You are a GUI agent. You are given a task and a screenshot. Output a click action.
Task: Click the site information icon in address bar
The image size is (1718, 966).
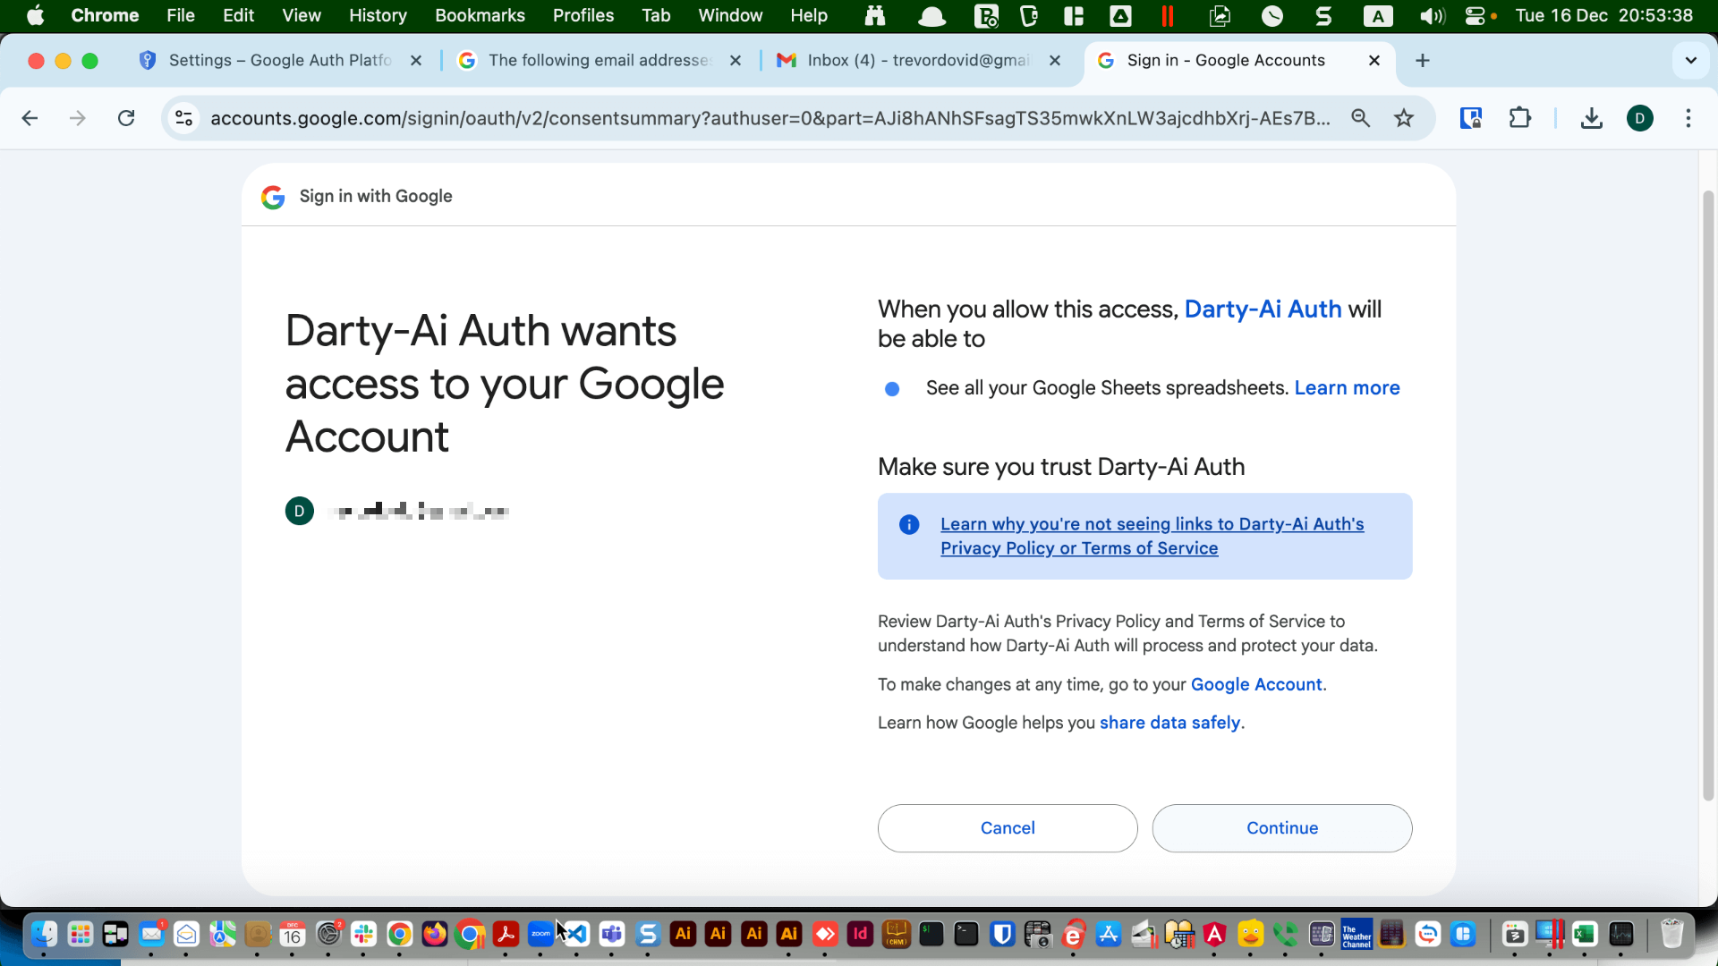pyautogui.click(x=183, y=117)
